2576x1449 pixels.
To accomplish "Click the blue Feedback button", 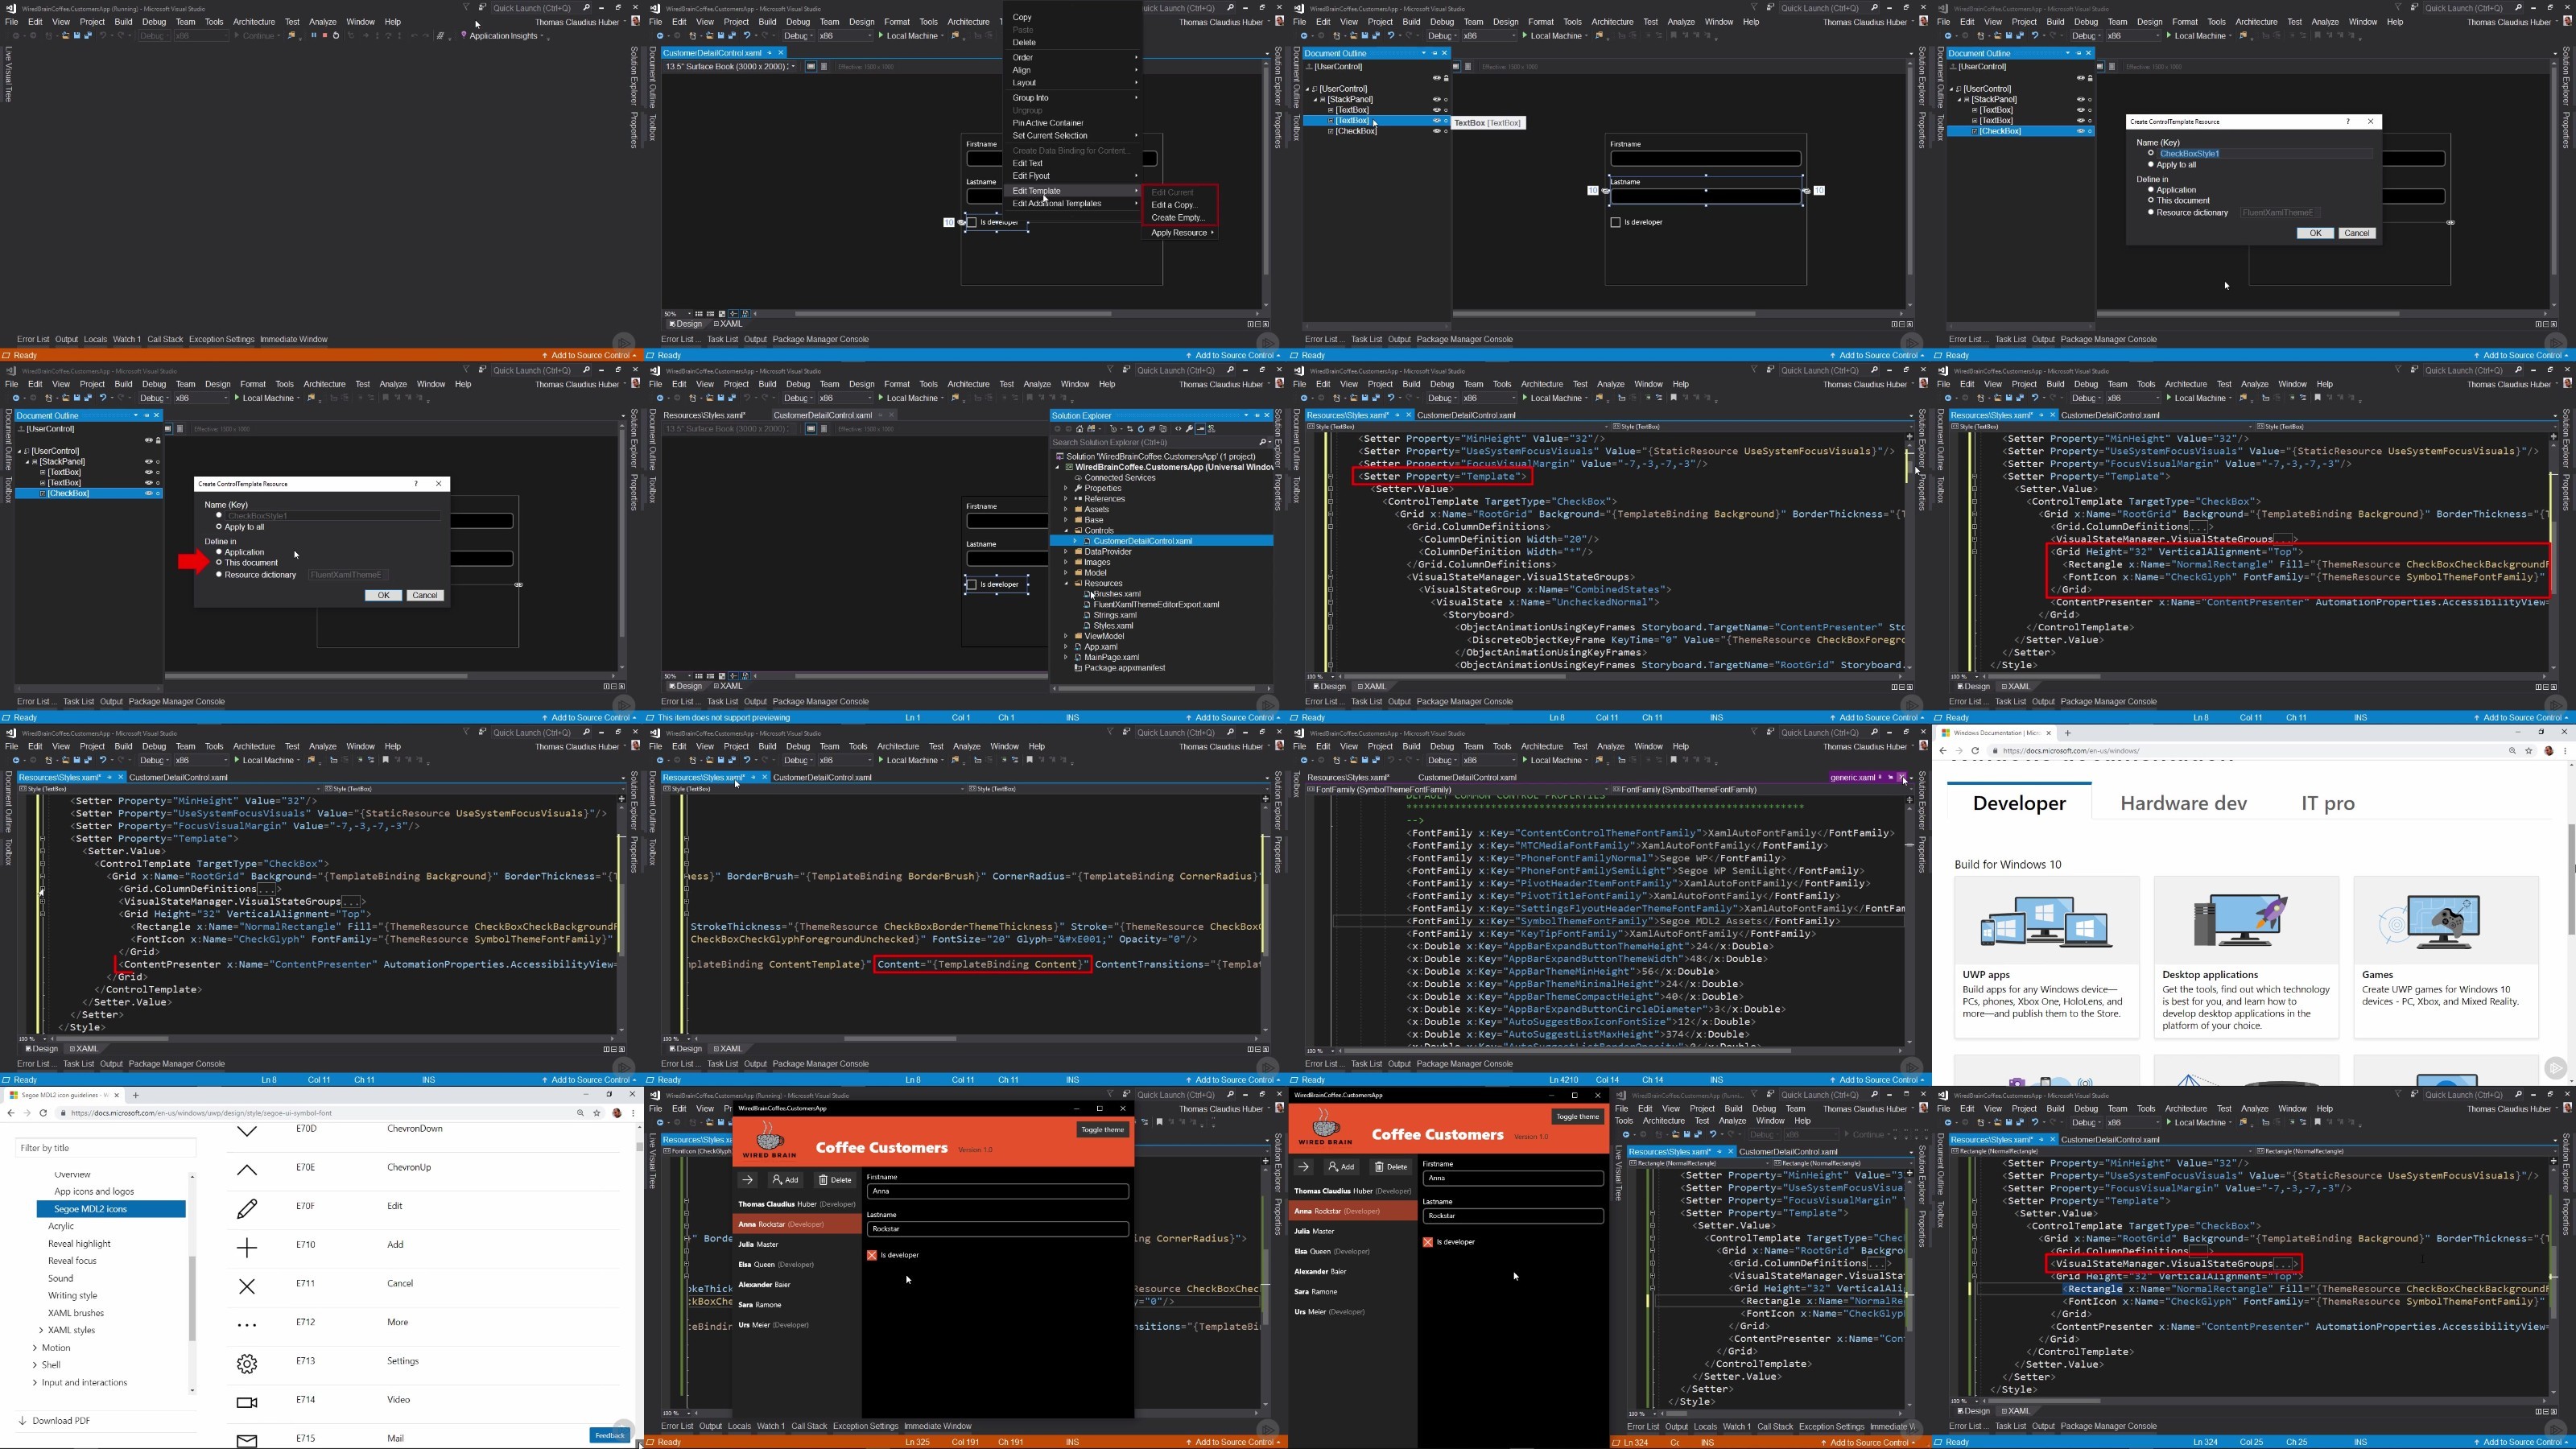I will click(x=609, y=1435).
